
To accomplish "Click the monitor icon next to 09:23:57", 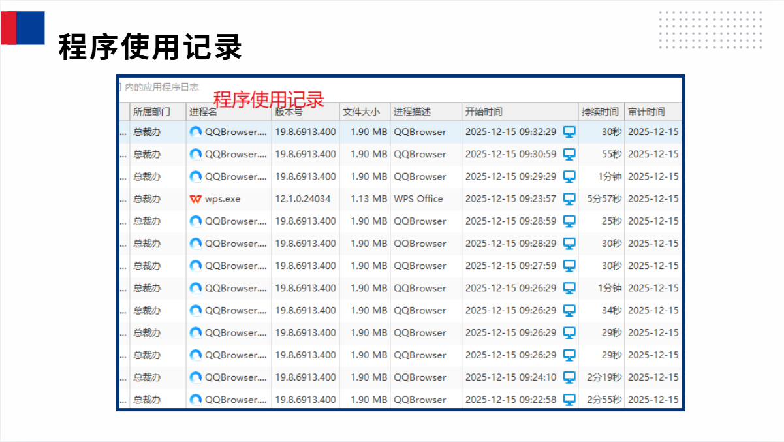I will 569,199.
